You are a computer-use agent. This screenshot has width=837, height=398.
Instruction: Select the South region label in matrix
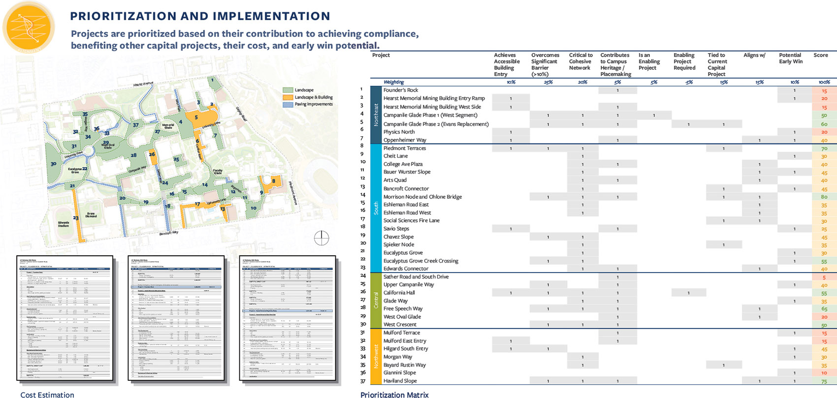point(376,208)
